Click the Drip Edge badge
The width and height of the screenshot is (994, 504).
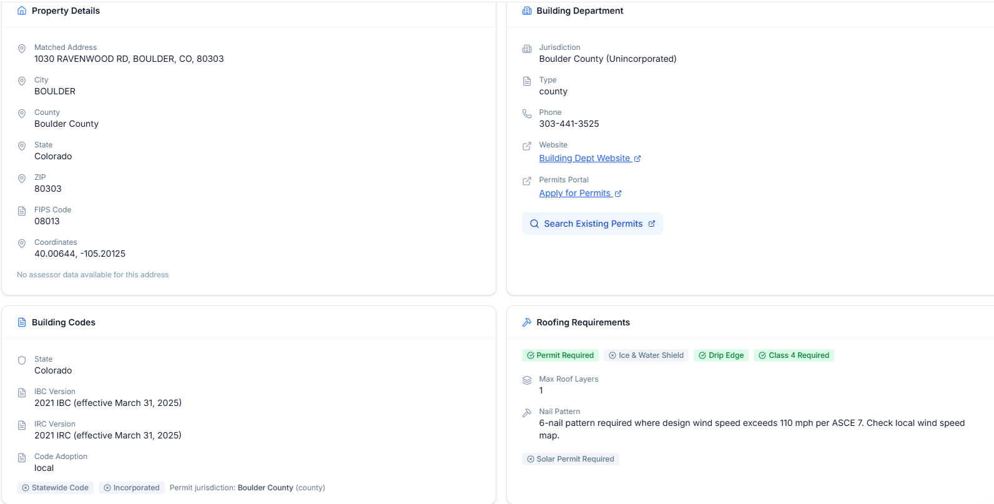(721, 355)
